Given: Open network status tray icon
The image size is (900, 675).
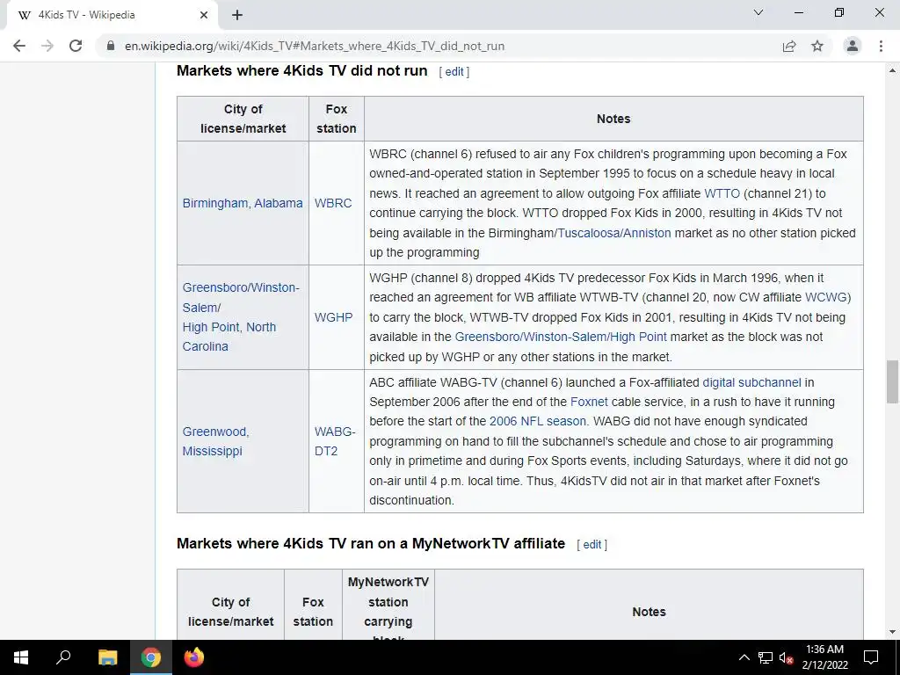Looking at the screenshot, I should (766, 657).
